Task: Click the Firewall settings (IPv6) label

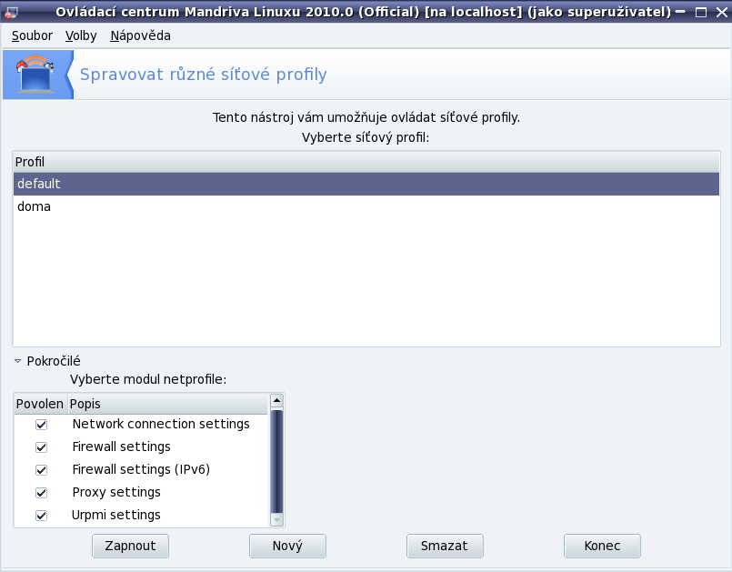Action: [x=141, y=469]
